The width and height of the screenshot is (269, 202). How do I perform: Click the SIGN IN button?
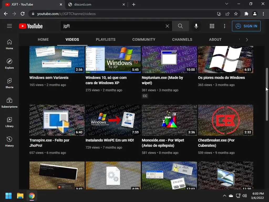[246, 26]
